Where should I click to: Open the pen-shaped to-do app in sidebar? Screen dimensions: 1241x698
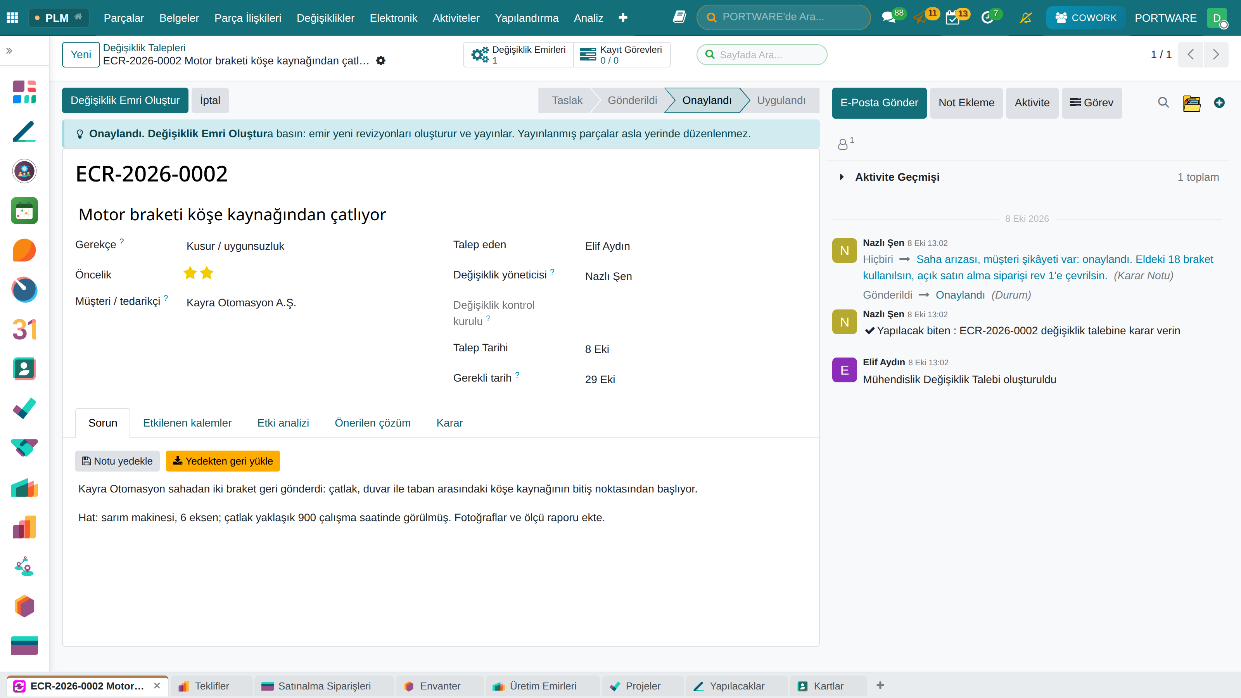24,131
